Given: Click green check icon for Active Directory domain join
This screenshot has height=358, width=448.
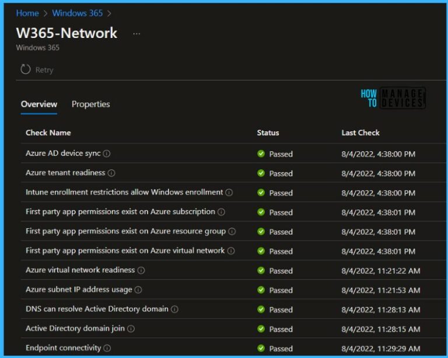Looking at the screenshot, I should (x=261, y=329).
